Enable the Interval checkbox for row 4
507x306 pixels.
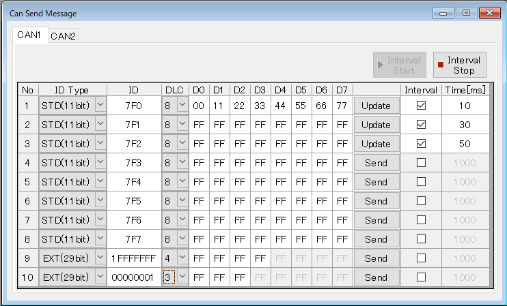[421, 163]
